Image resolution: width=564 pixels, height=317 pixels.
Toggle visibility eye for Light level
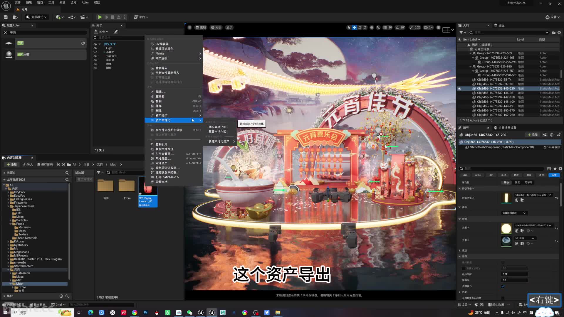tap(95, 48)
